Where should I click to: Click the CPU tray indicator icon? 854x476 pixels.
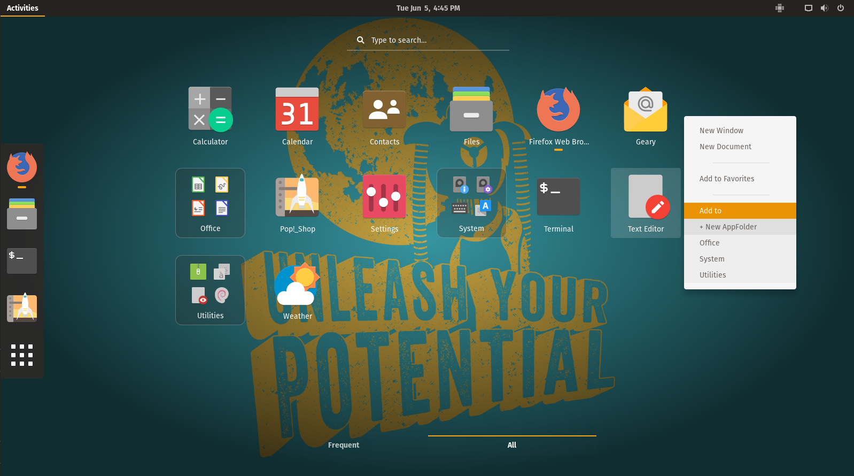click(x=780, y=8)
